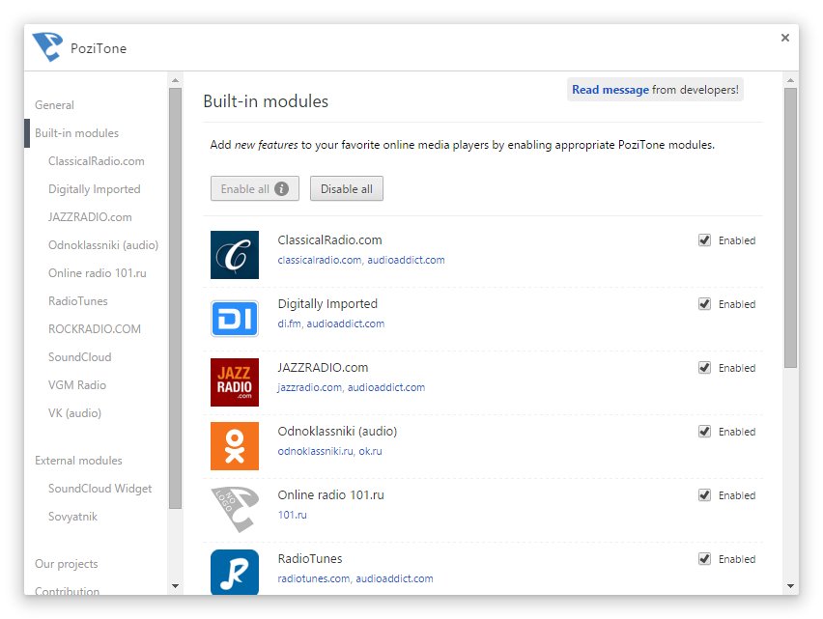This screenshot has height=619, width=823.
Task: Jump to Odnoklassniki (audio) in sidebar
Action: click(x=103, y=245)
